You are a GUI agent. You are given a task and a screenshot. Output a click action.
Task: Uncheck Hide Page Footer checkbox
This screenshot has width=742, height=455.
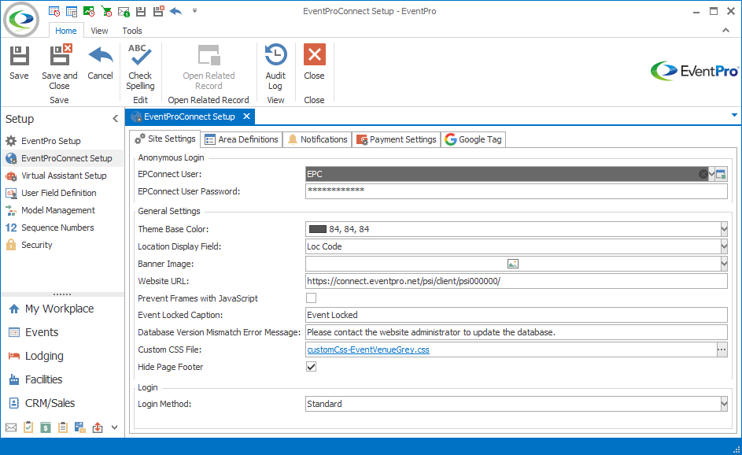click(x=311, y=367)
